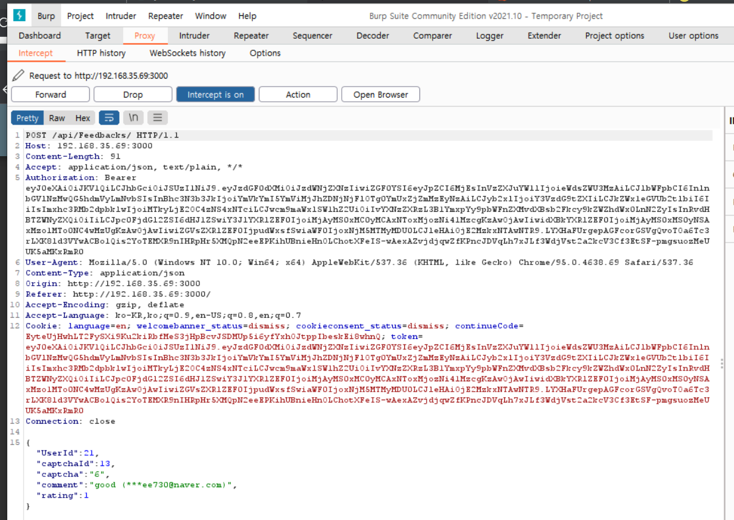Viewport: 734px width, 520px height.
Task: Click the Open Browser button
Action: pos(380,94)
